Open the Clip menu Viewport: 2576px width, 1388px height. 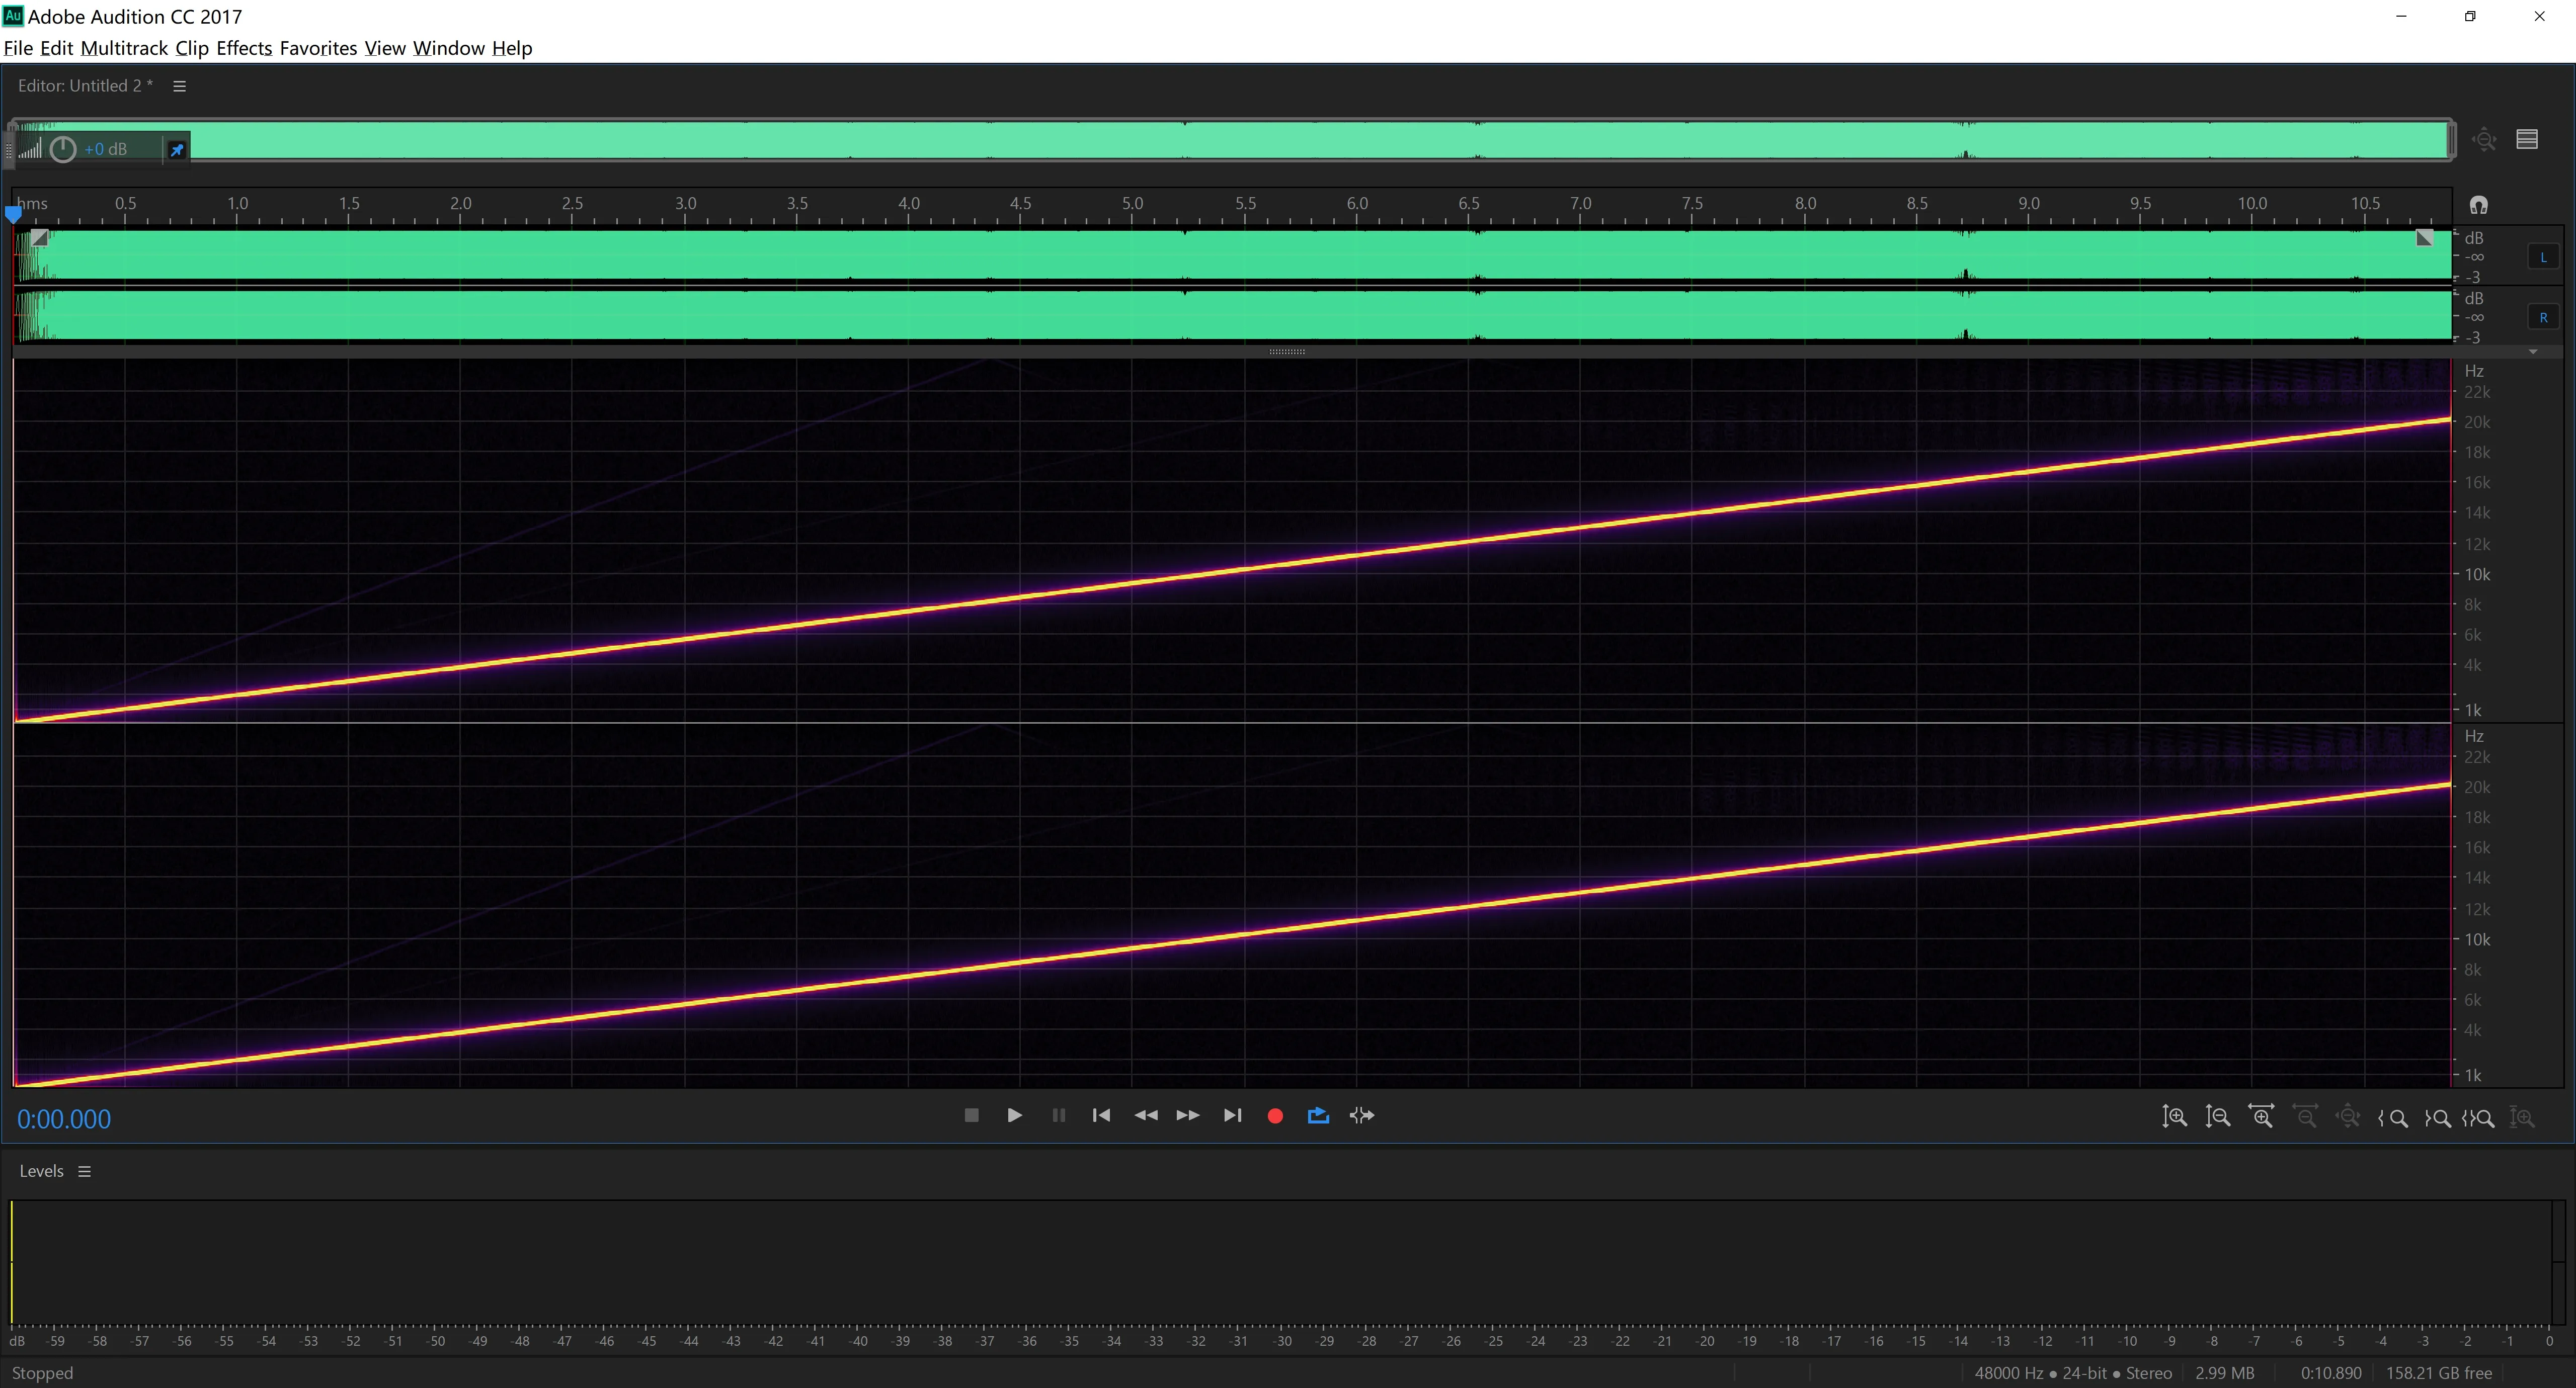[192, 48]
